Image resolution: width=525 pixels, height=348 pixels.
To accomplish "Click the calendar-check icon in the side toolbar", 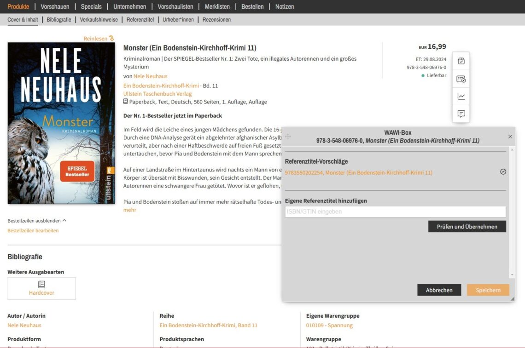I will [461, 61].
